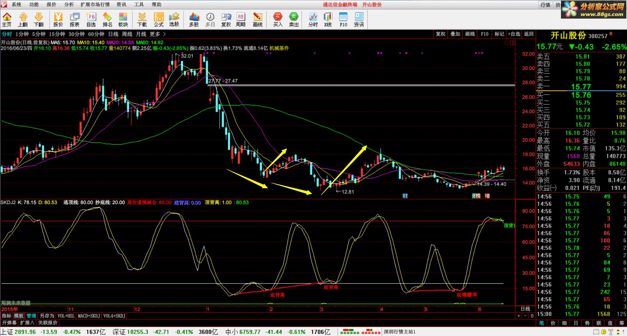Click the 复权 adjustment toolbar icon

pyautogui.click(x=226, y=20)
